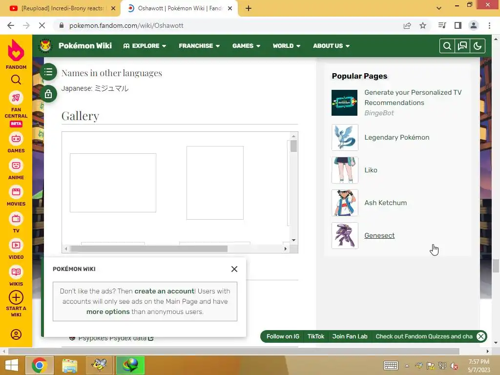Click the create an account link

pos(164,291)
